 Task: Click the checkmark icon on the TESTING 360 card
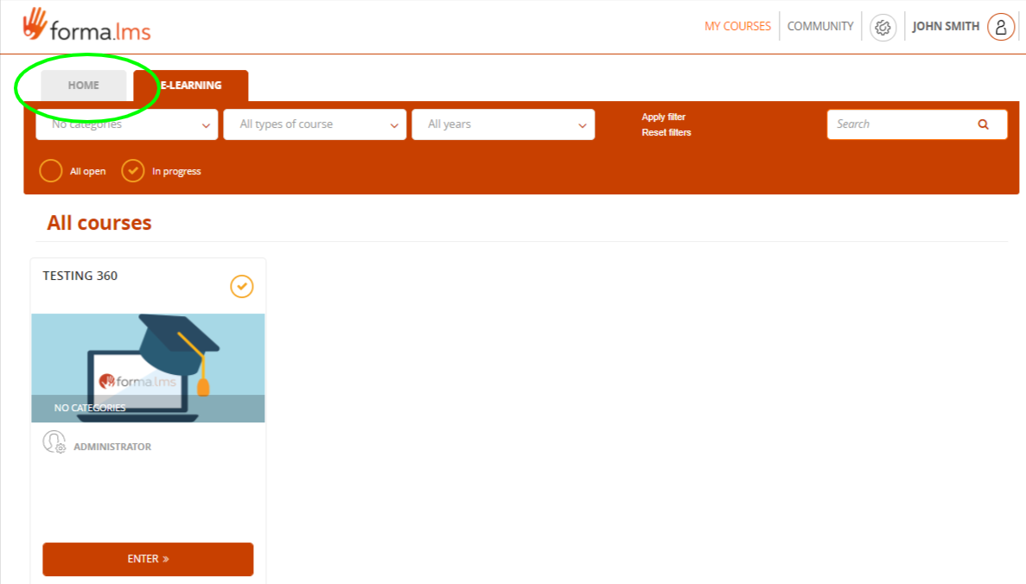241,286
